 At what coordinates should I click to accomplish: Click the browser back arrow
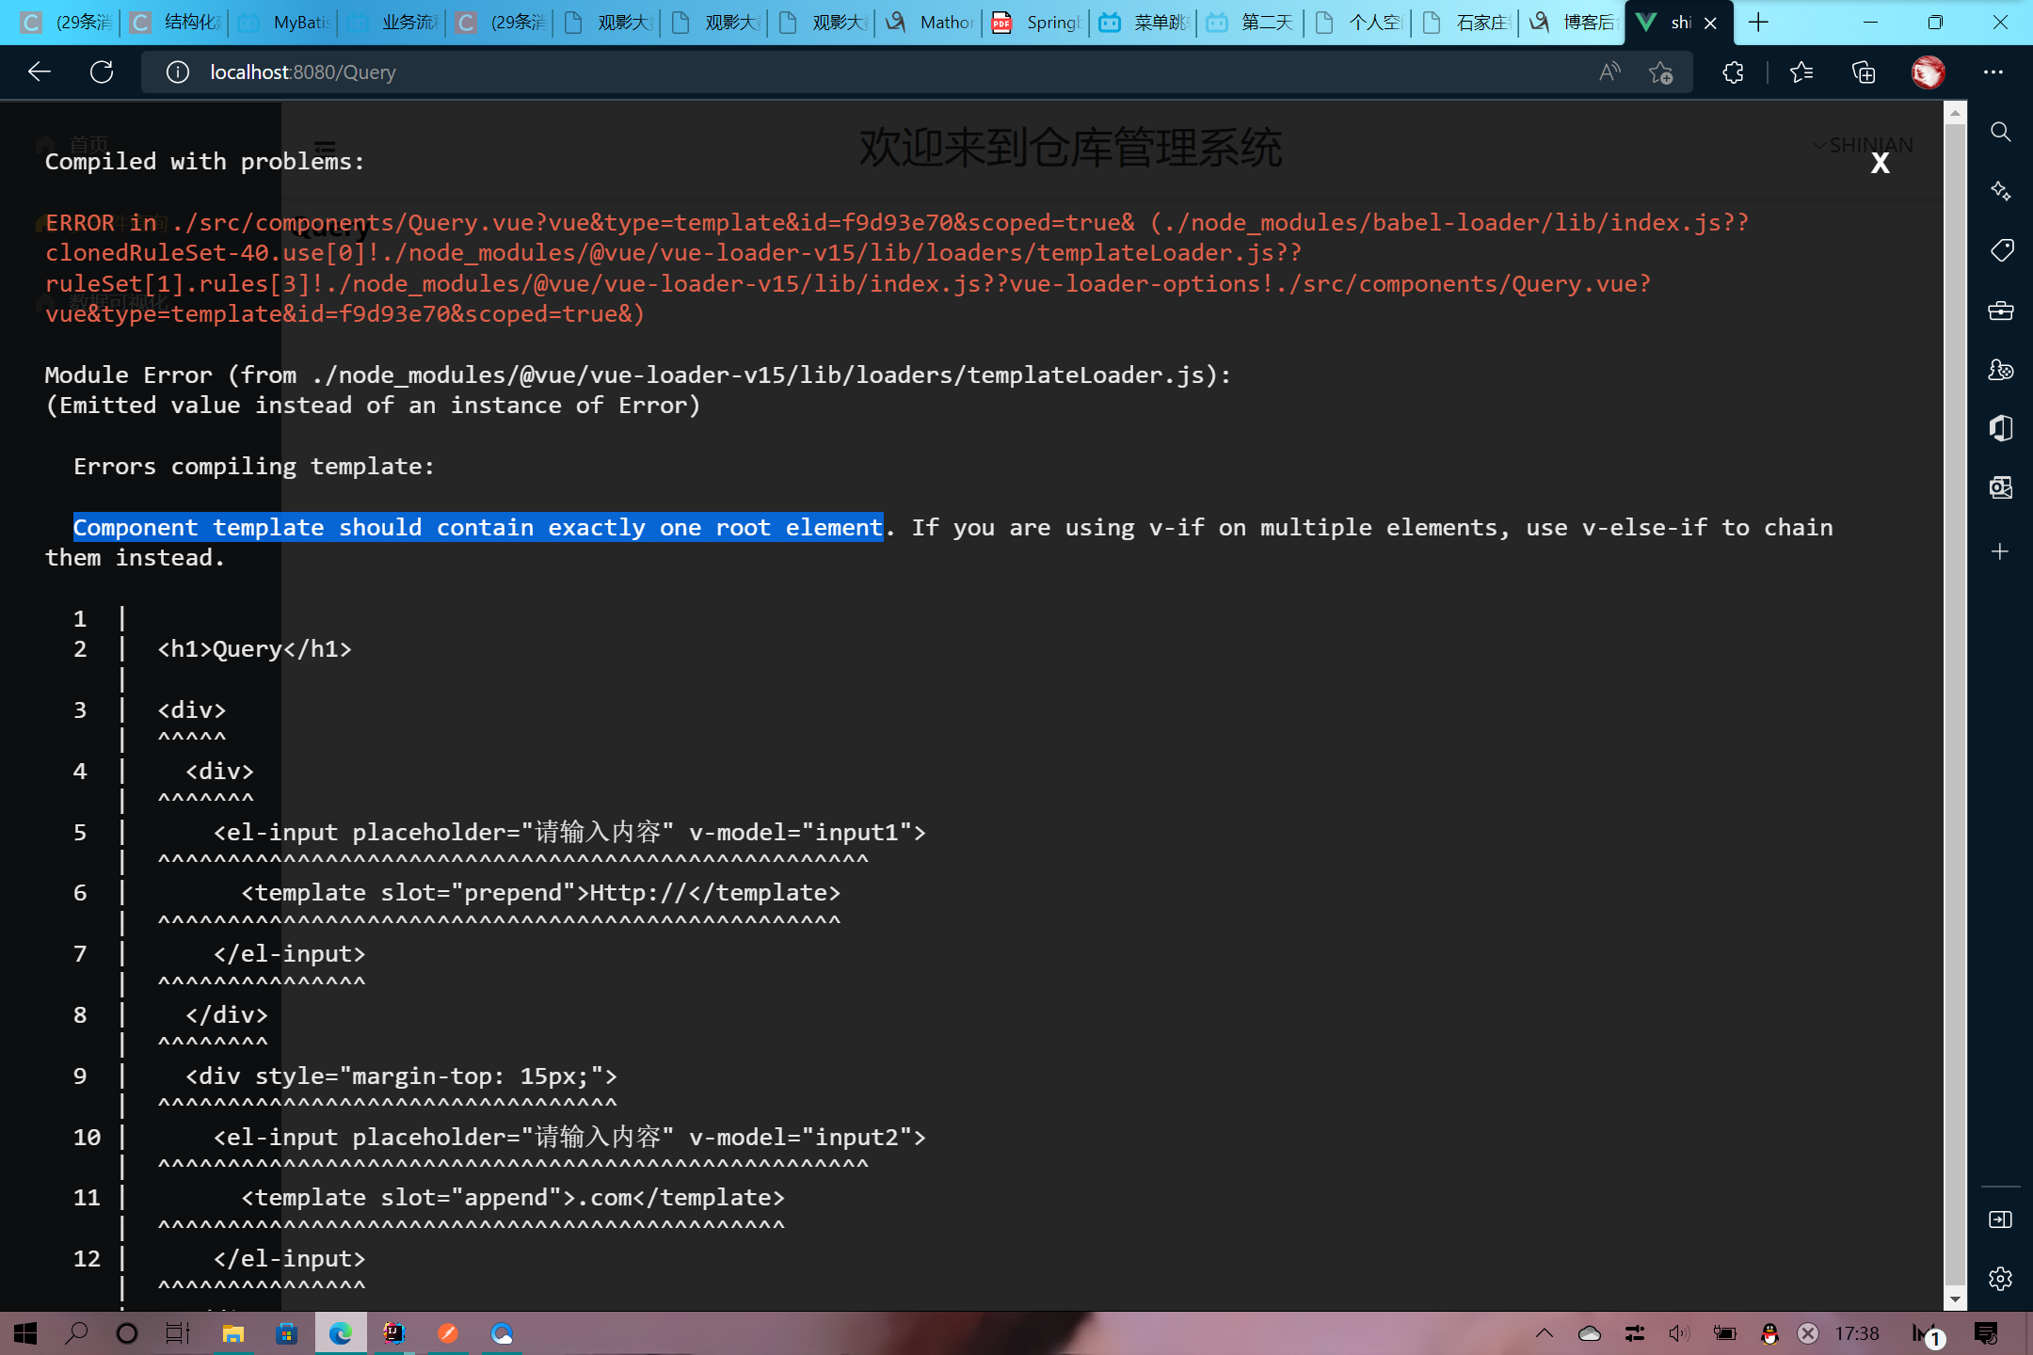tap(40, 72)
